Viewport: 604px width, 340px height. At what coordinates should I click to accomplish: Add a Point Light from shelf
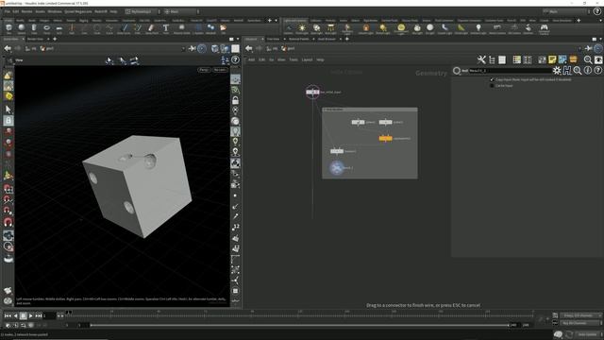pyautogui.click(x=302, y=28)
